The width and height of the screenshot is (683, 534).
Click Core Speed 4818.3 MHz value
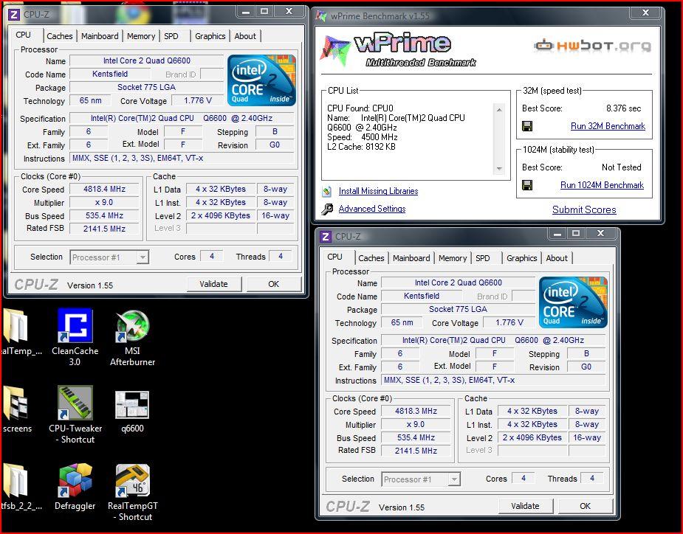[416, 412]
